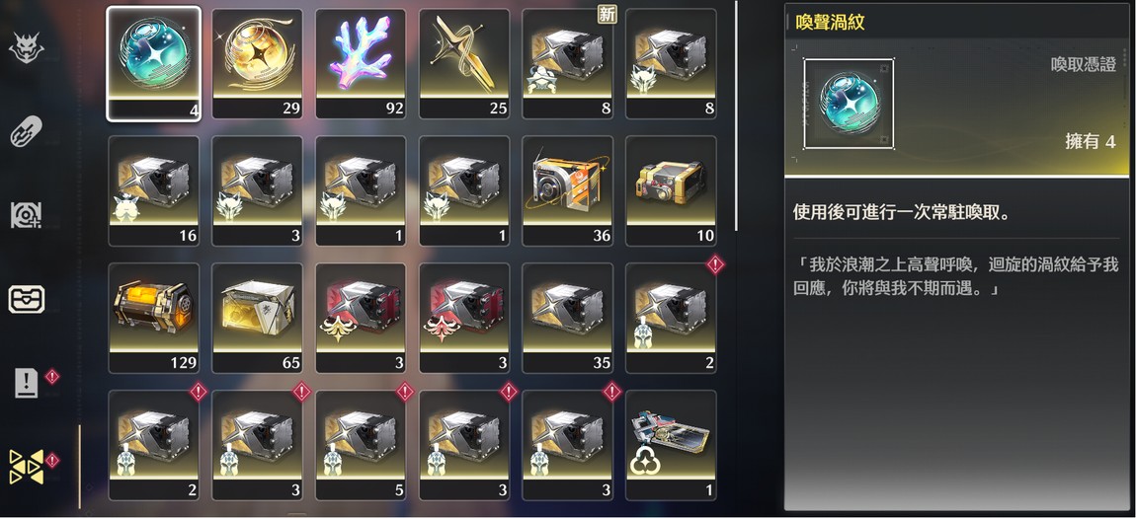Select the golden cube box with count 65
The width and height of the screenshot is (1136, 518).
point(257,319)
